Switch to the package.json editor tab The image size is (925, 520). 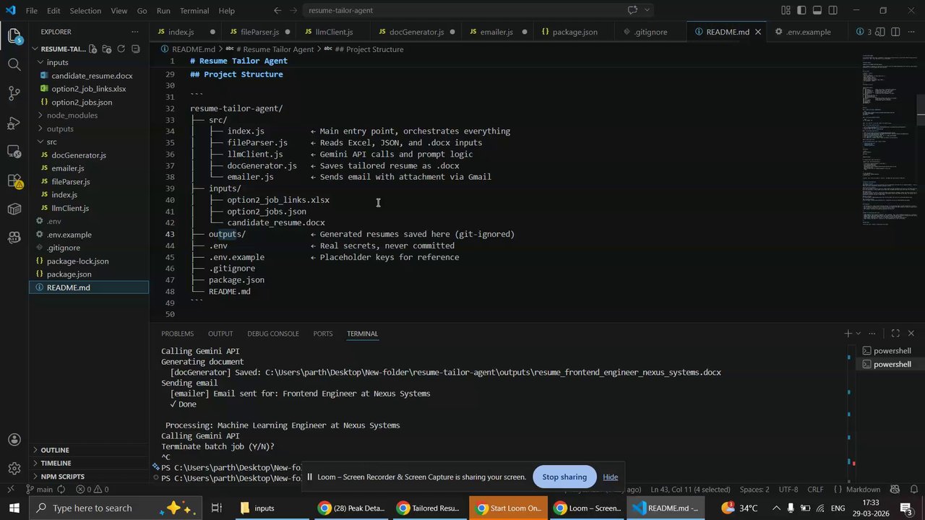coord(575,32)
